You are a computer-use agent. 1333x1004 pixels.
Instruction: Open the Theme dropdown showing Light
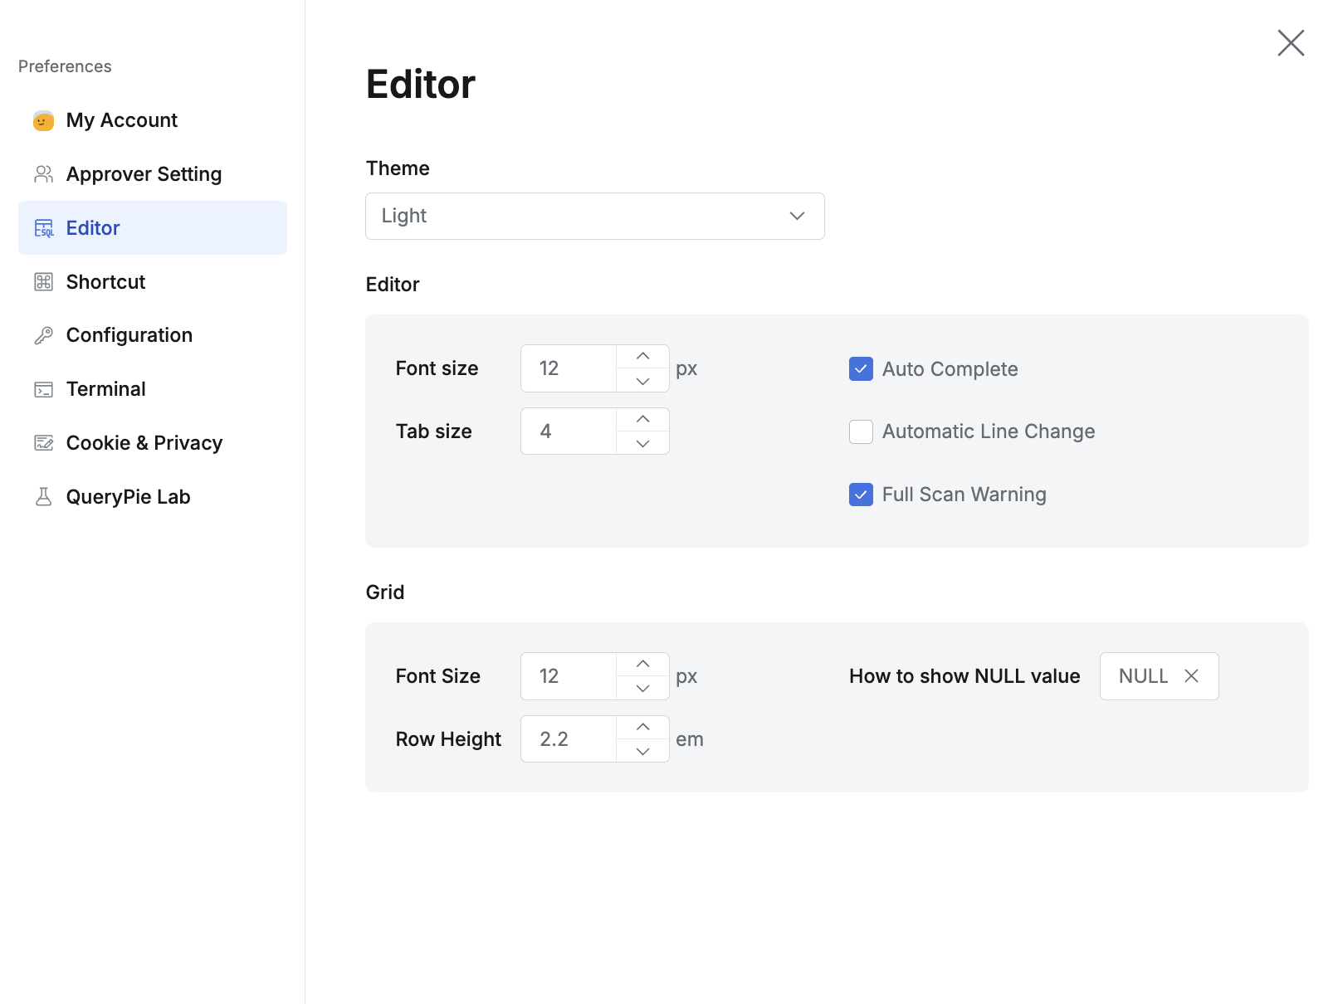[594, 216]
